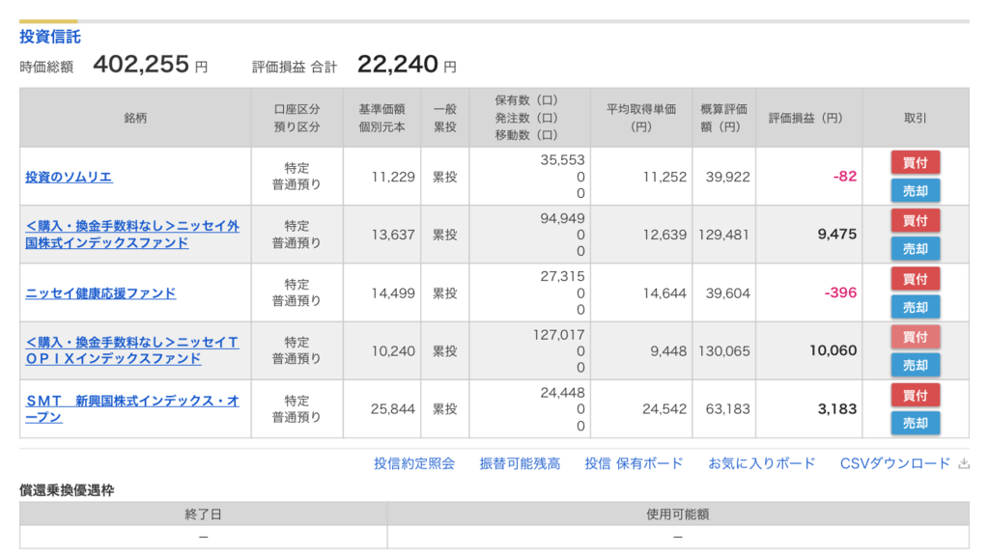Open 投信約定照会 link
Image resolution: width=989 pixels, height=556 pixels.
coord(414,464)
